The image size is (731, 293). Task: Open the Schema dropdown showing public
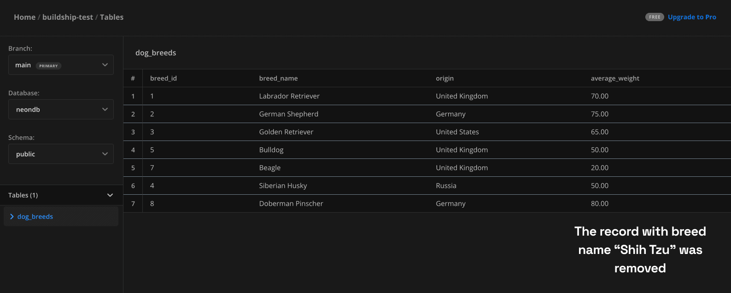click(x=61, y=154)
